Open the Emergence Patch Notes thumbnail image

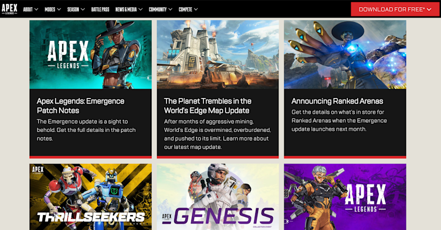90,54
